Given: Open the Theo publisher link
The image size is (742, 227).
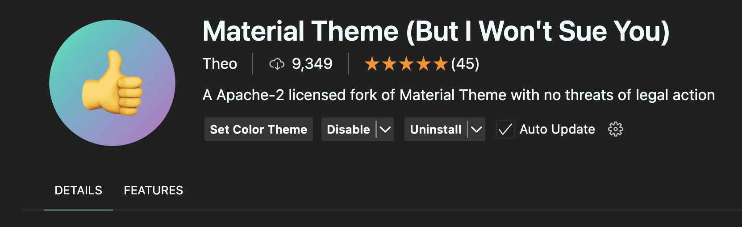Looking at the screenshot, I should 220,64.
